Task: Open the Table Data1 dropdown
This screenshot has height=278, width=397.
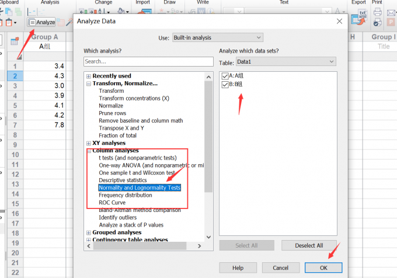Action: pos(286,61)
